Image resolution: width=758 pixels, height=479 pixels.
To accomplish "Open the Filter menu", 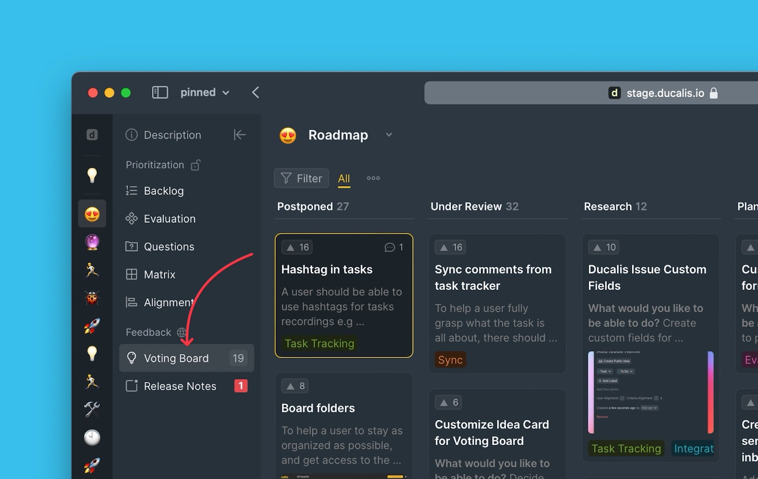I will [301, 178].
